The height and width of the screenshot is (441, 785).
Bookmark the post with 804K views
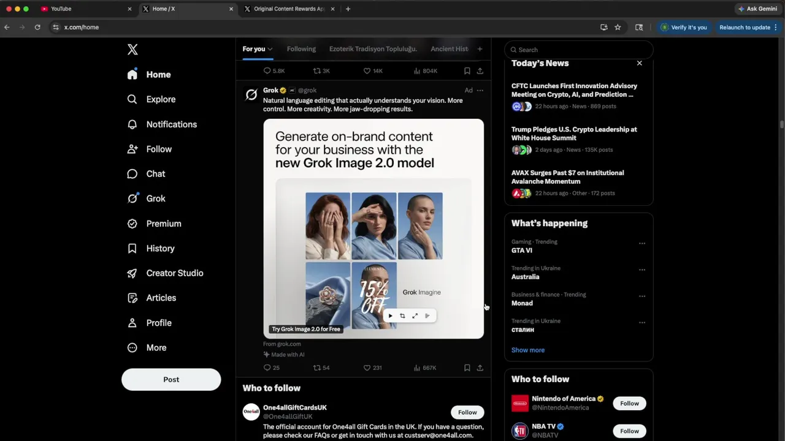click(467, 70)
